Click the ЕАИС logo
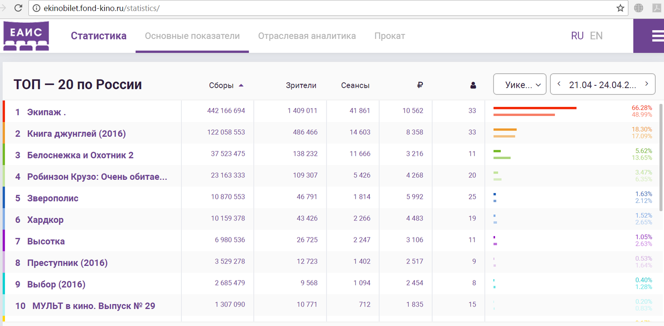 (x=26, y=36)
